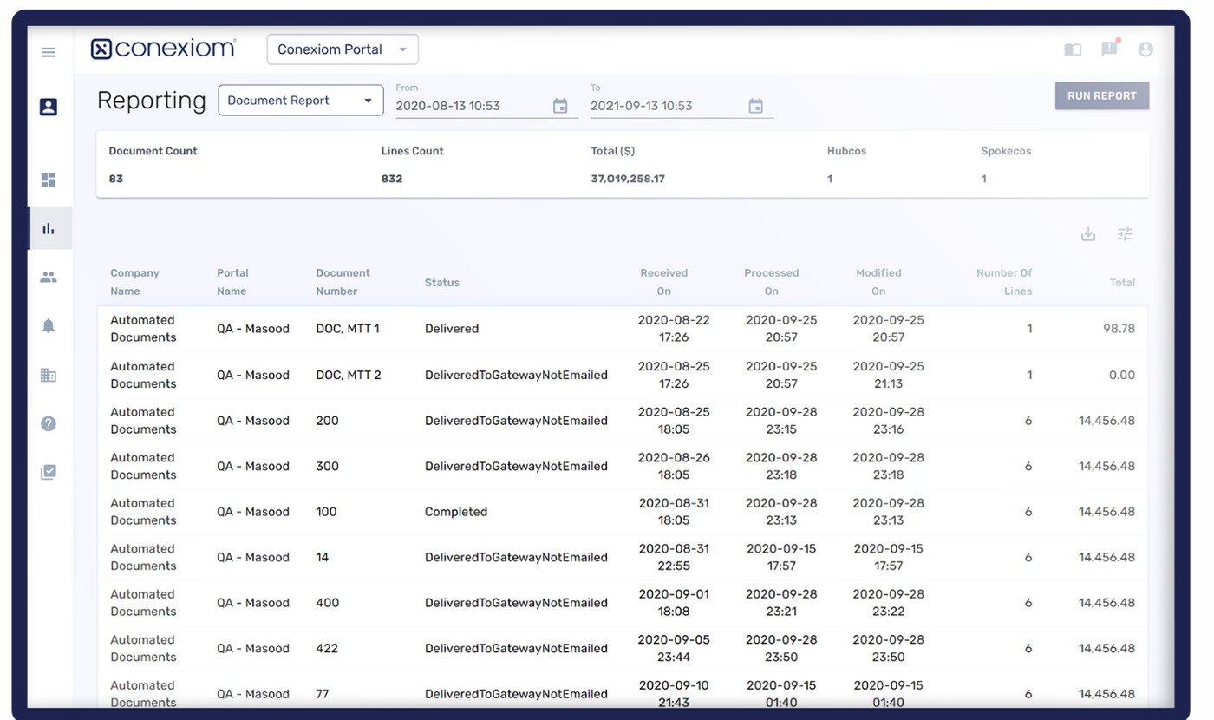Viewport: 1214px width, 720px height.
Task: Download the report using the download icon
Action: (1088, 234)
